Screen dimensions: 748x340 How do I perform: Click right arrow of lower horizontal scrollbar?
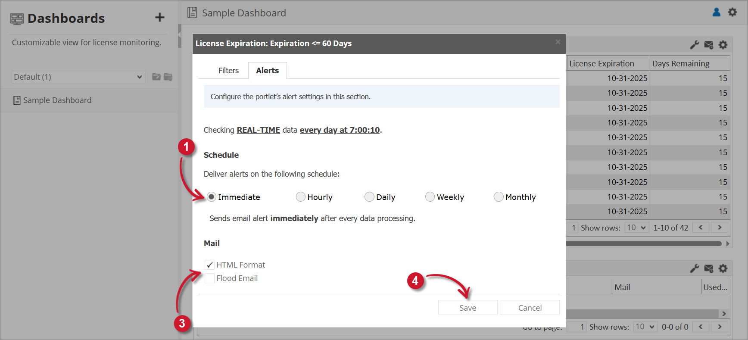tap(724, 314)
